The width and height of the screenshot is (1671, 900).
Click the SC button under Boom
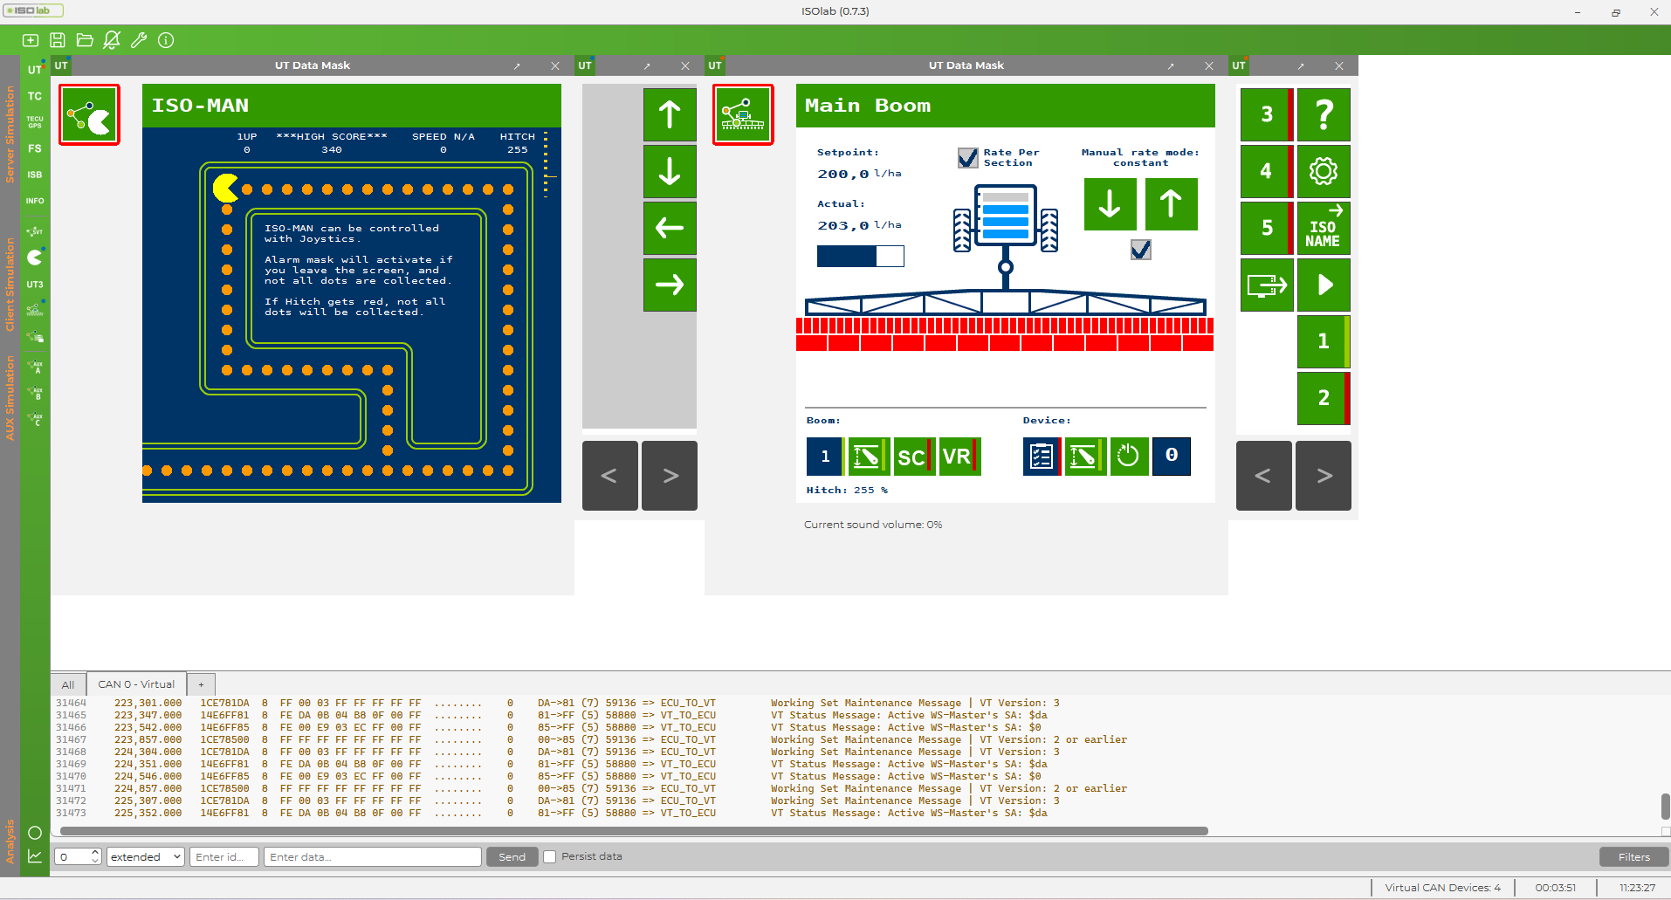click(913, 457)
